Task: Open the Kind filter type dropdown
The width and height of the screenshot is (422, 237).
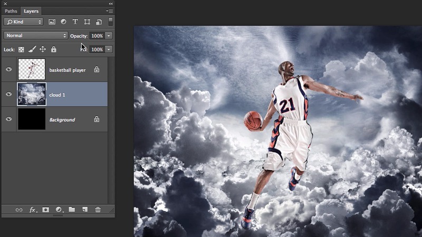Action: (x=23, y=22)
